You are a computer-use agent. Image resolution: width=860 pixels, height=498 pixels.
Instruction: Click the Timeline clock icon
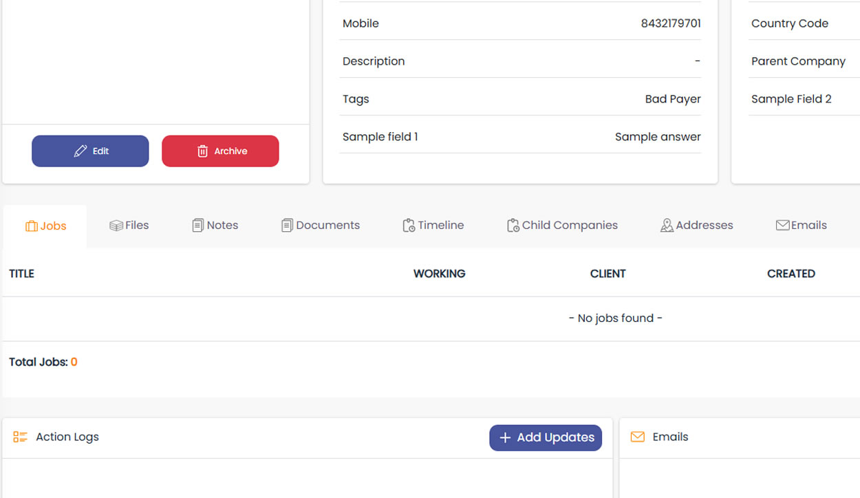point(409,226)
